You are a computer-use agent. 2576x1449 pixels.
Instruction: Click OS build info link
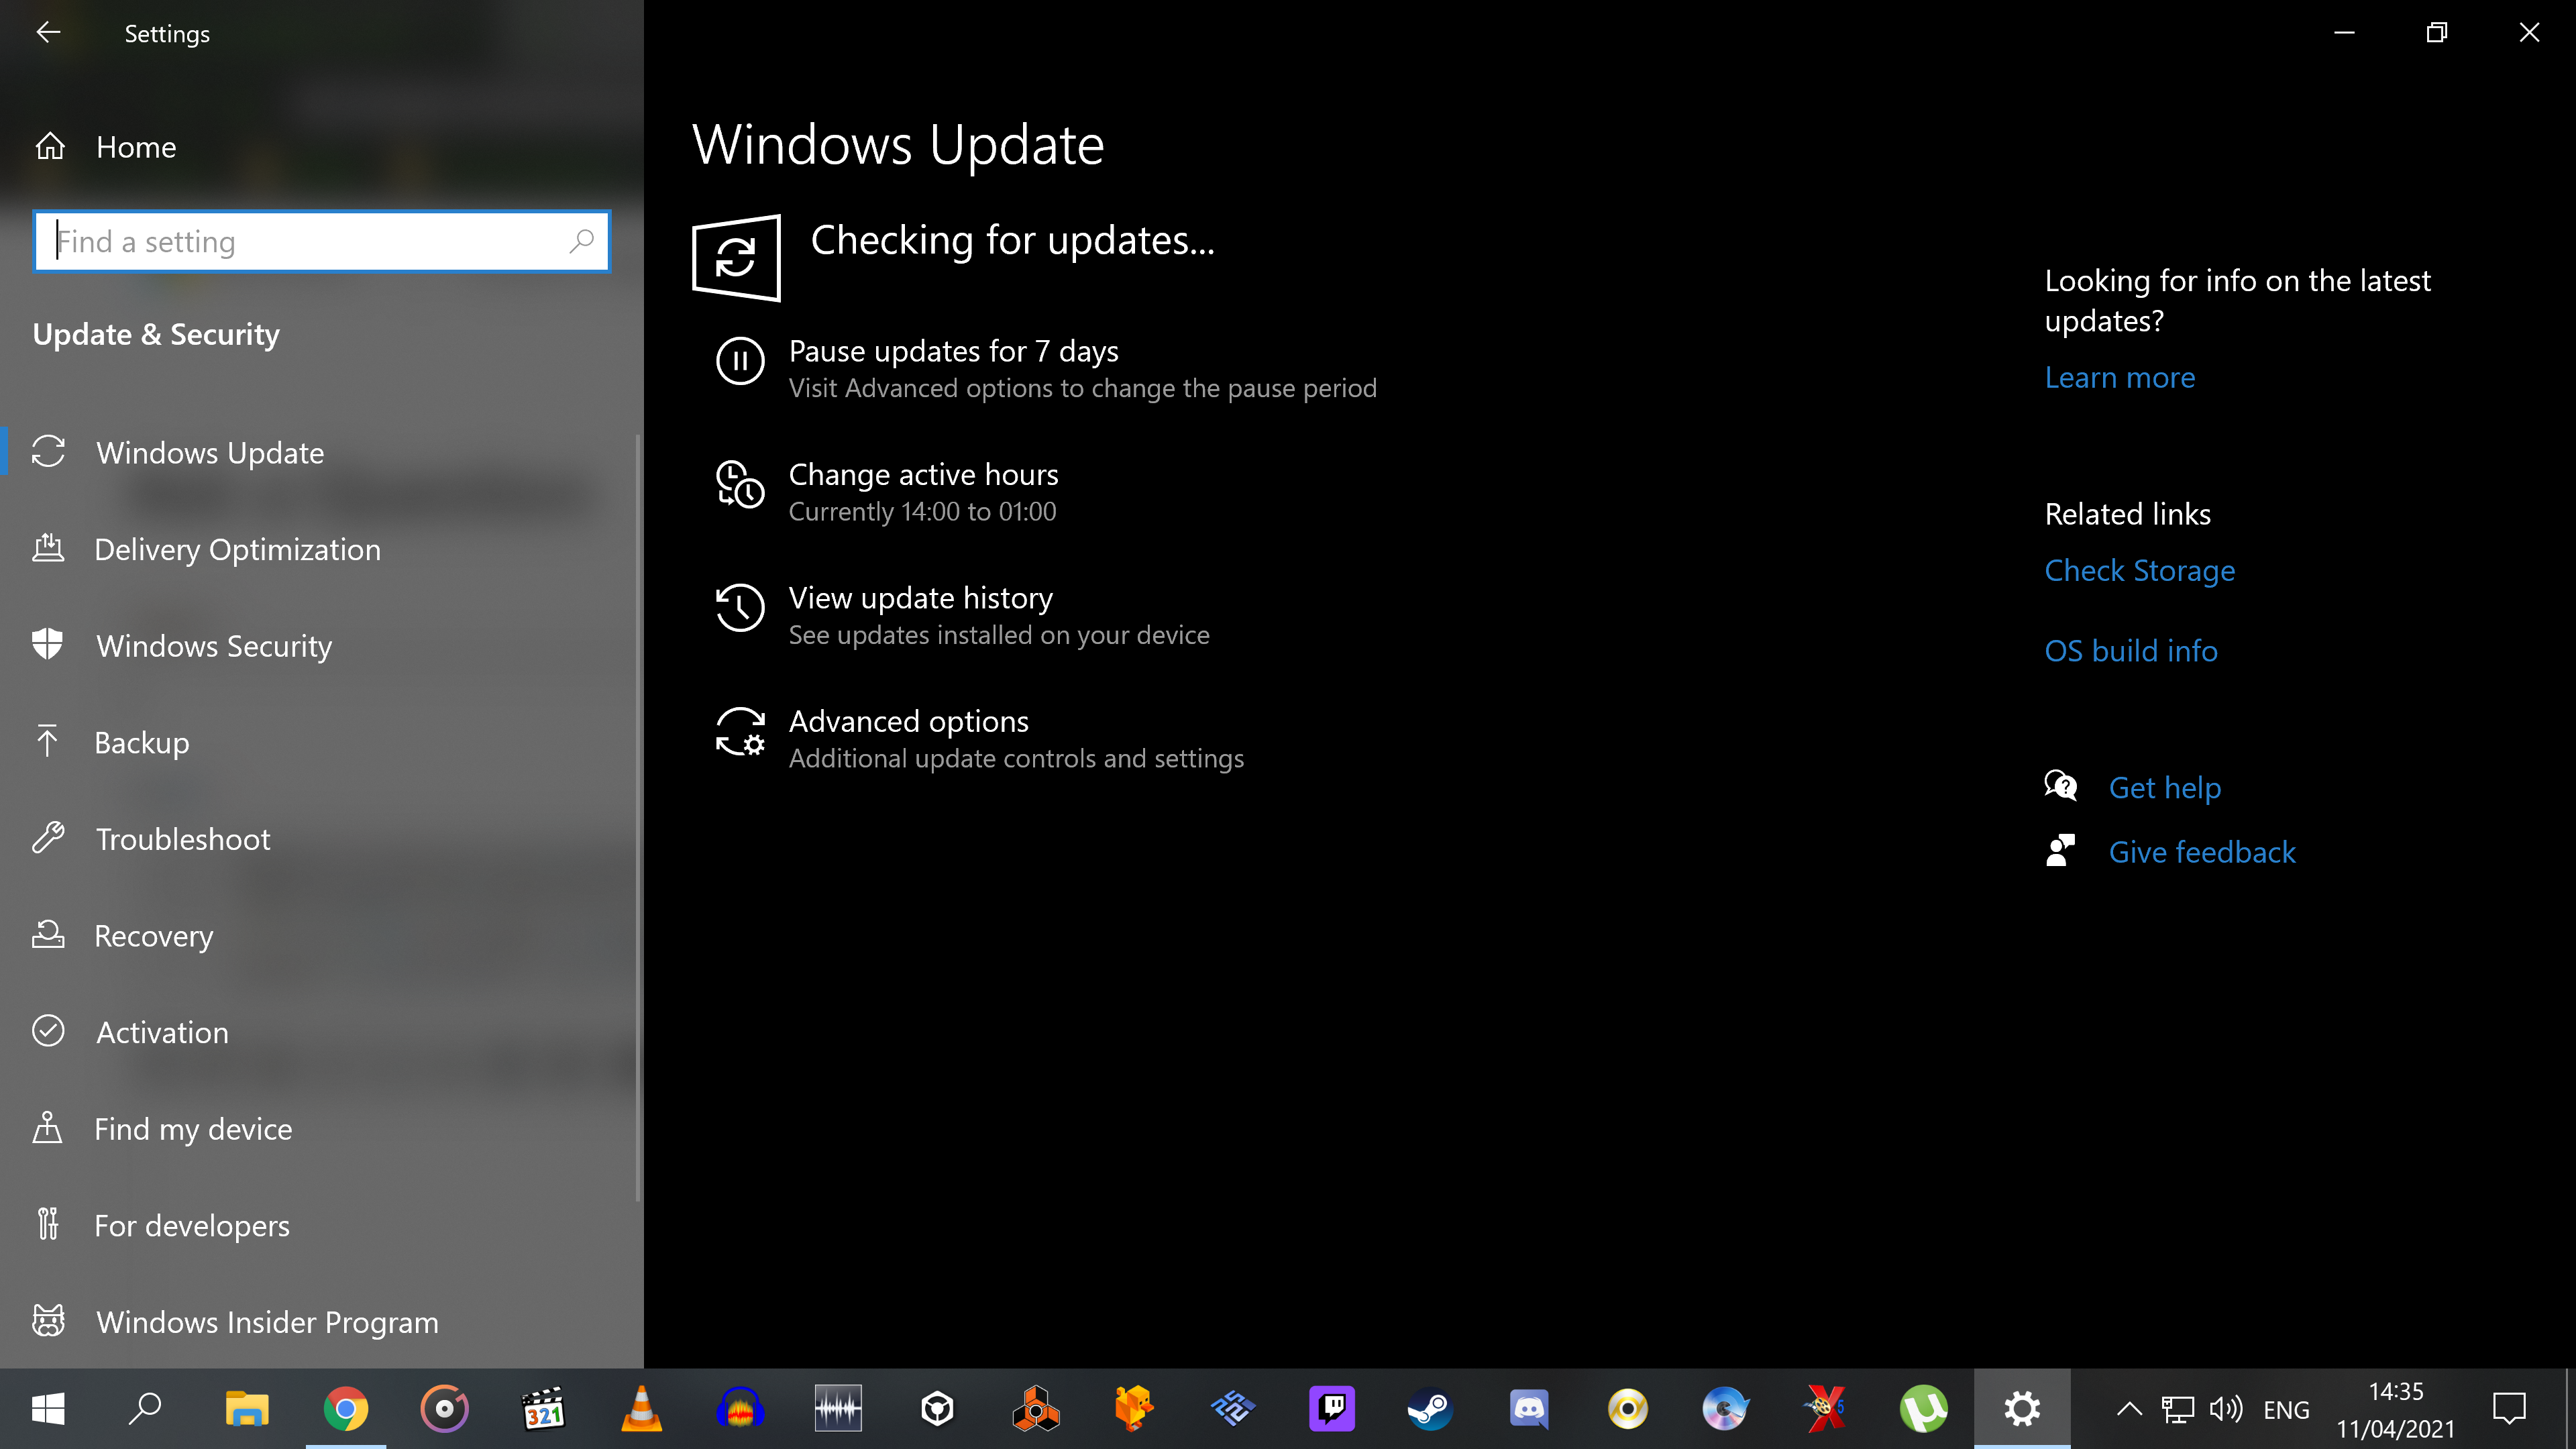(2130, 651)
